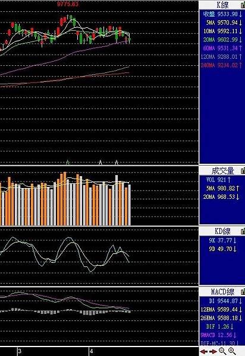Click the red left arrow button
The width and height of the screenshot is (245, 356).
203,351
